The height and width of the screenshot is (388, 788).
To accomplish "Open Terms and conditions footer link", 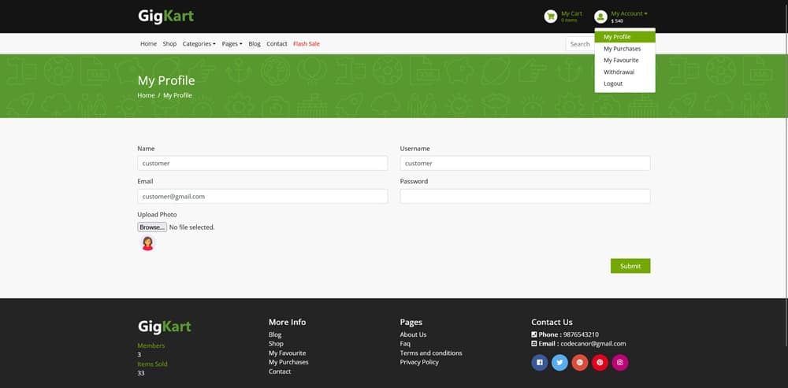I will (431, 353).
